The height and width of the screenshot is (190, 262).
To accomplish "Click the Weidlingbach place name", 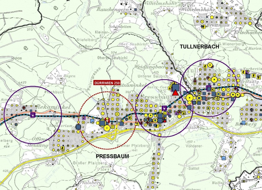I will click(147, 67).
